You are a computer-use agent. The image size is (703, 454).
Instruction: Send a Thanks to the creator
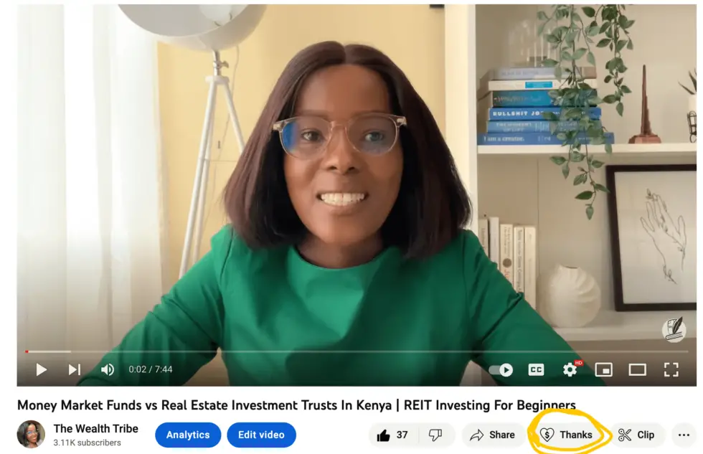[x=566, y=435]
